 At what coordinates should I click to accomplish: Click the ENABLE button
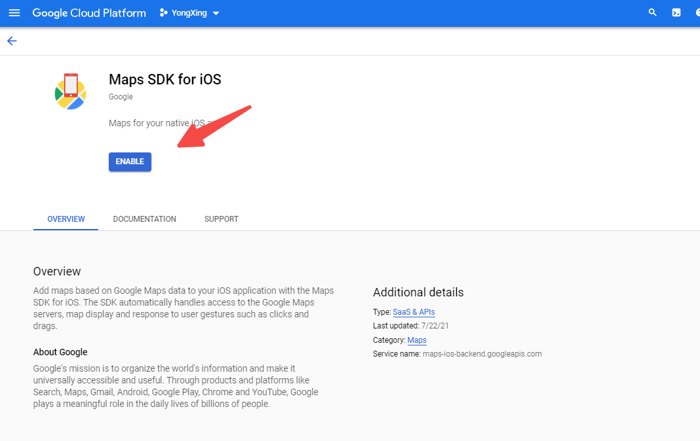click(x=130, y=162)
